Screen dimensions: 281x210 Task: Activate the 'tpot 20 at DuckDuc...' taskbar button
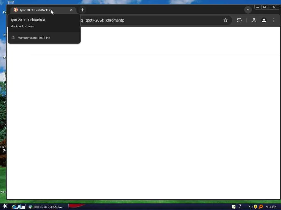(47, 207)
